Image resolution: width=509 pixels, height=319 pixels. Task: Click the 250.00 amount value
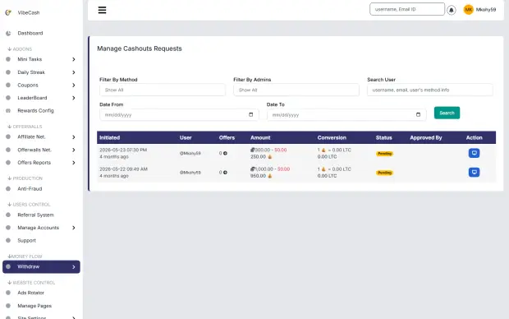(x=258, y=157)
